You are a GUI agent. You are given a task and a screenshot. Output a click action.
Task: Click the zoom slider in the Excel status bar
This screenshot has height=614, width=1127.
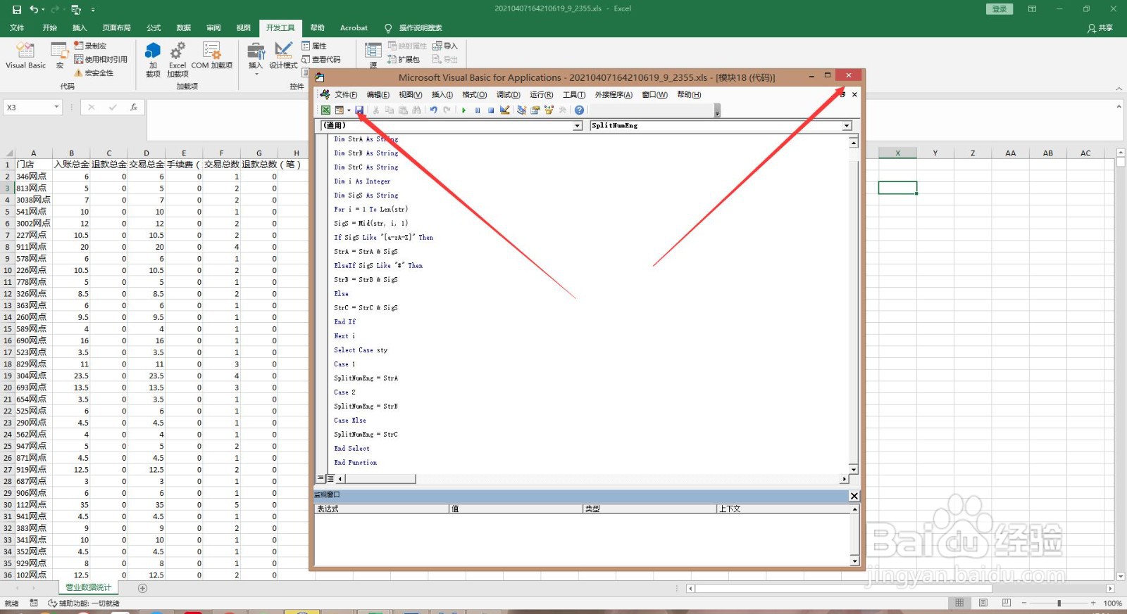coord(1059,603)
